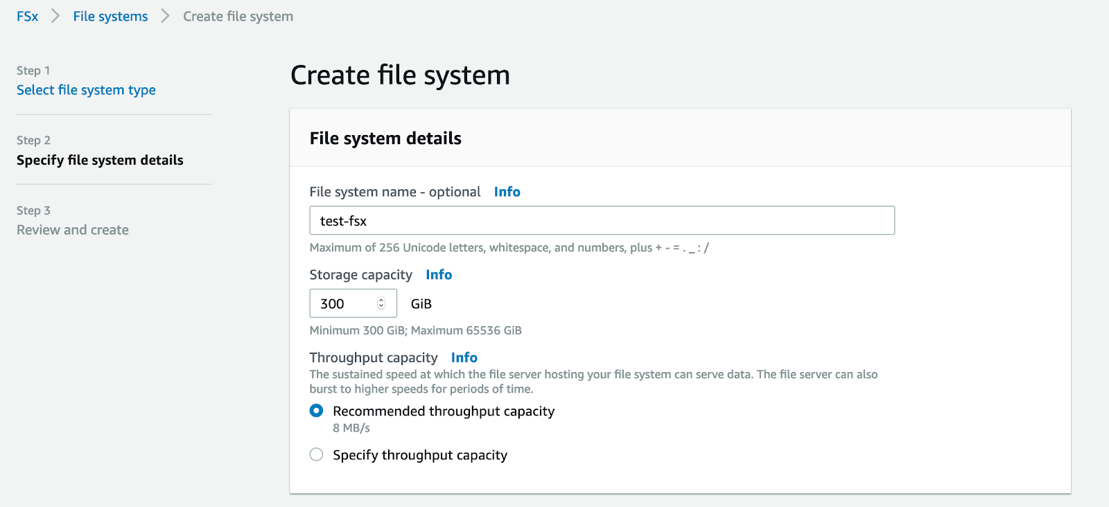Image resolution: width=1109 pixels, height=507 pixels.
Task: Select 'Recommended throughput capacity' radio button
Action: click(x=317, y=411)
